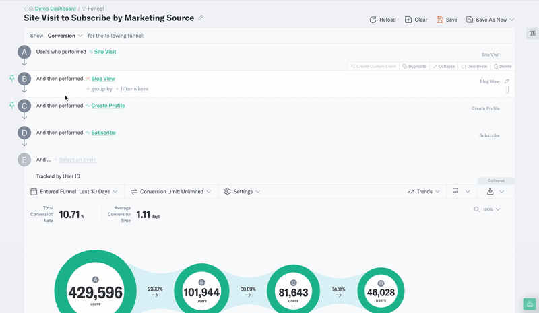The width and height of the screenshot is (539, 313).
Task: Click Create Custom Event action
Action: click(x=373, y=67)
